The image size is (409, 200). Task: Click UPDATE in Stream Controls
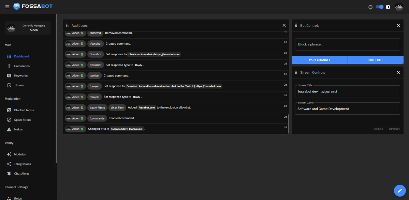[x=394, y=129]
